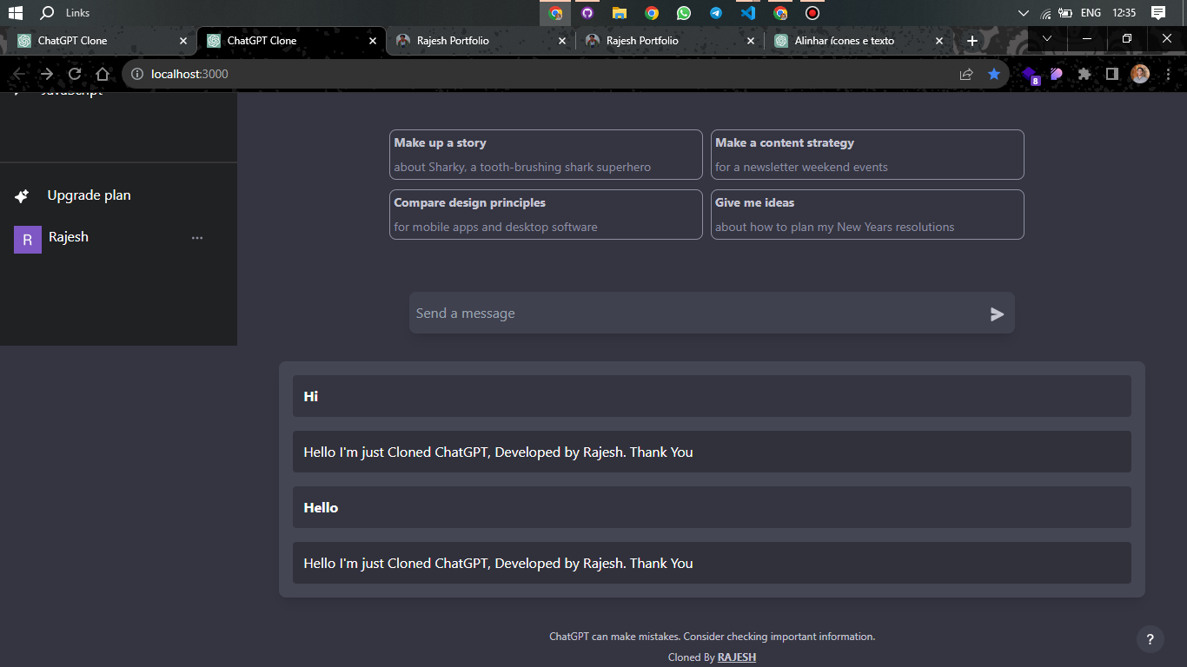The image size is (1187, 667).
Task: Open the help question mark icon
Action: click(x=1150, y=638)
